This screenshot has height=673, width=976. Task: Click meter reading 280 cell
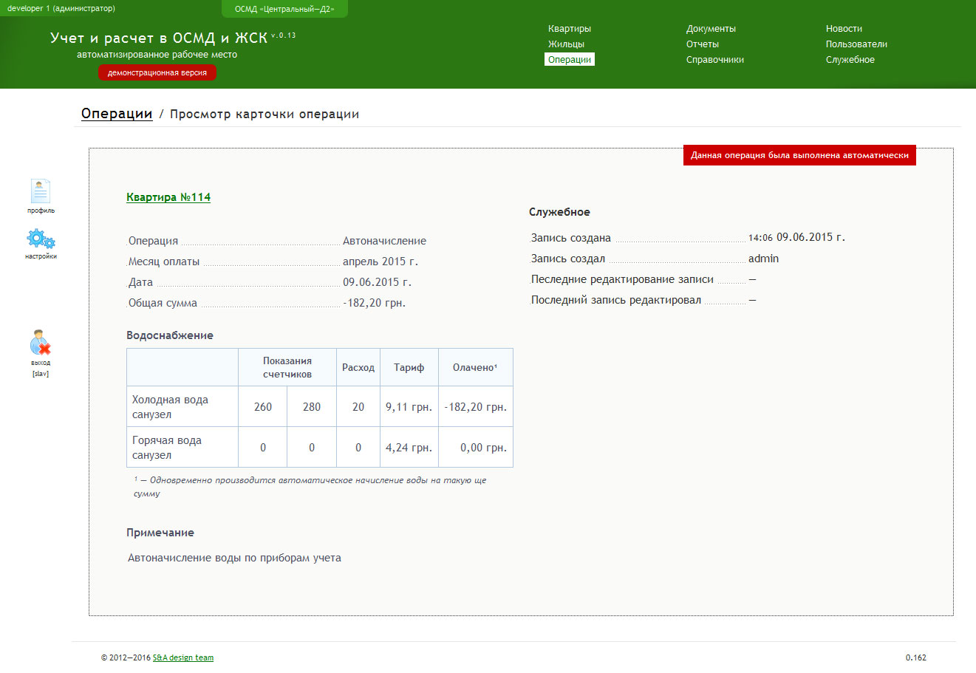click(312, 407)
